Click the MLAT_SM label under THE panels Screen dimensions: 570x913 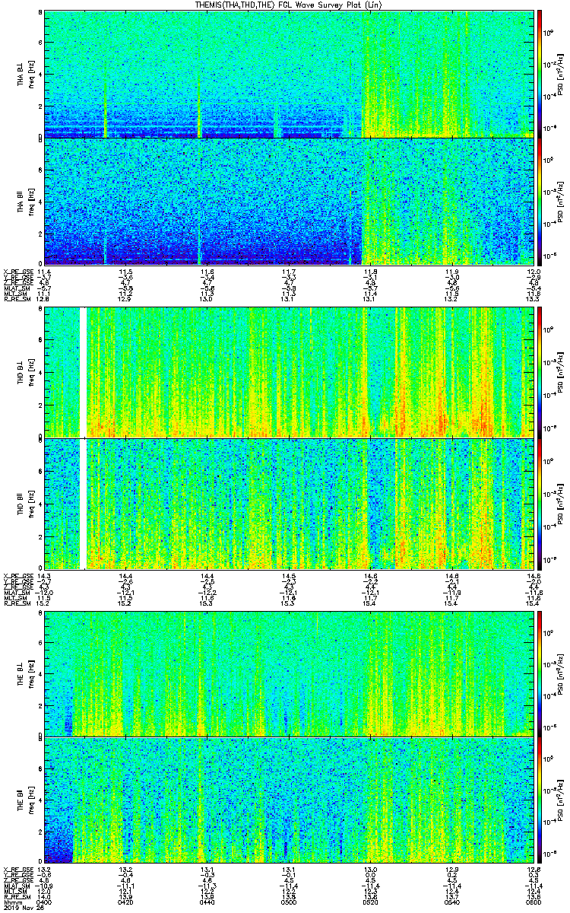point(16,886)
